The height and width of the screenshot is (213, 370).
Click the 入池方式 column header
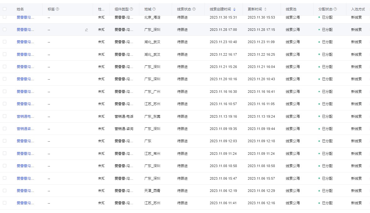[357, 9]
